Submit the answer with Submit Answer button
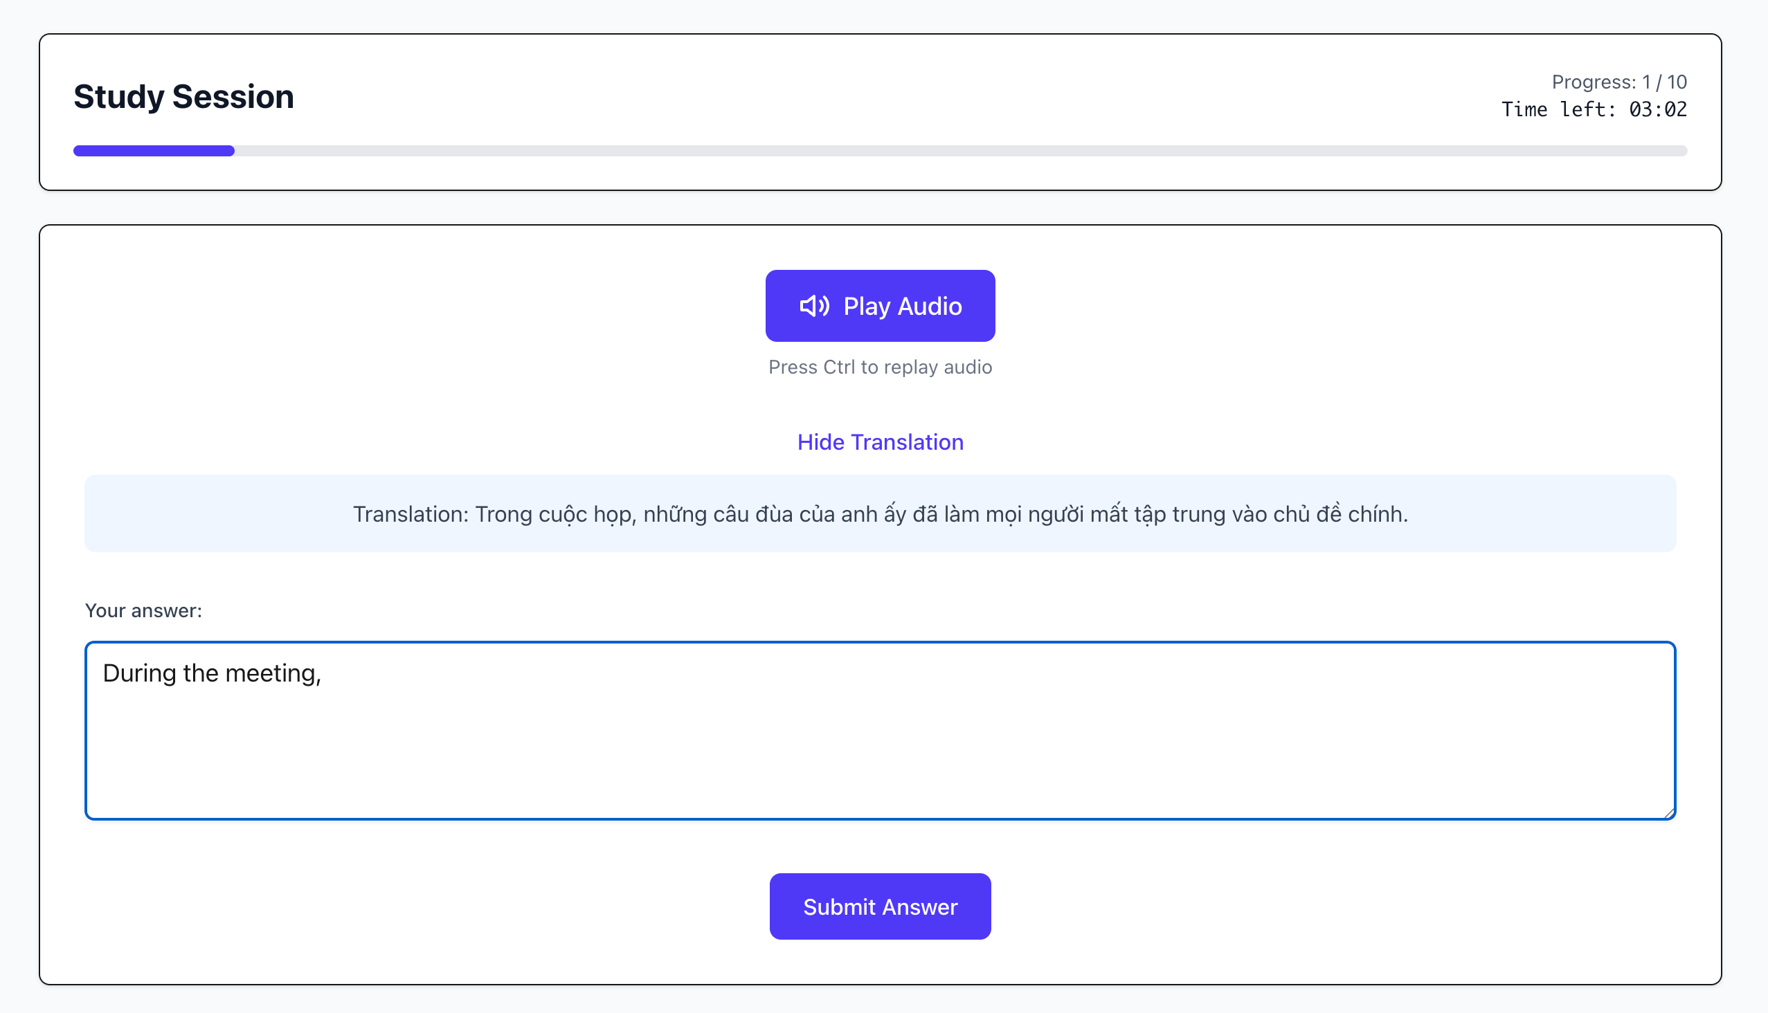The width and height of the screenshot is (1768, 1013). click(x=880, y=906)
